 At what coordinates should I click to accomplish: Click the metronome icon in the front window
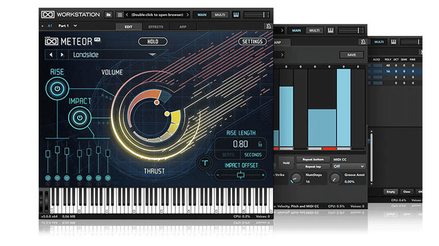tap(268, 26)
